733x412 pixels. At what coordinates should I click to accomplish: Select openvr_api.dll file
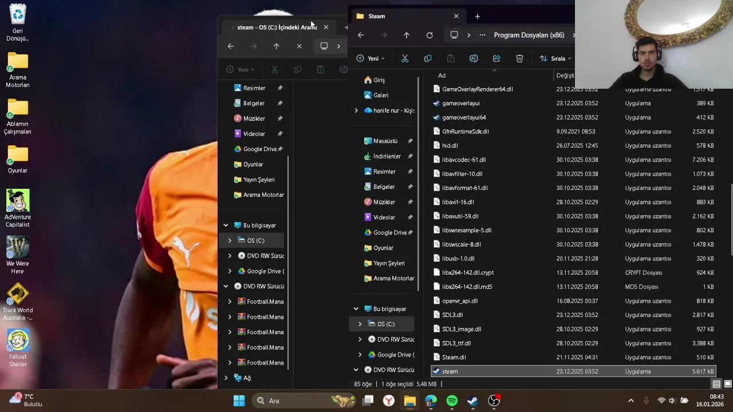point(460,301)
